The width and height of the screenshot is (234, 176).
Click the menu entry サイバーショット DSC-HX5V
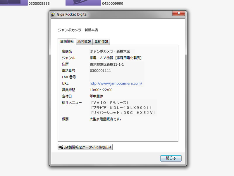[123, 113]
